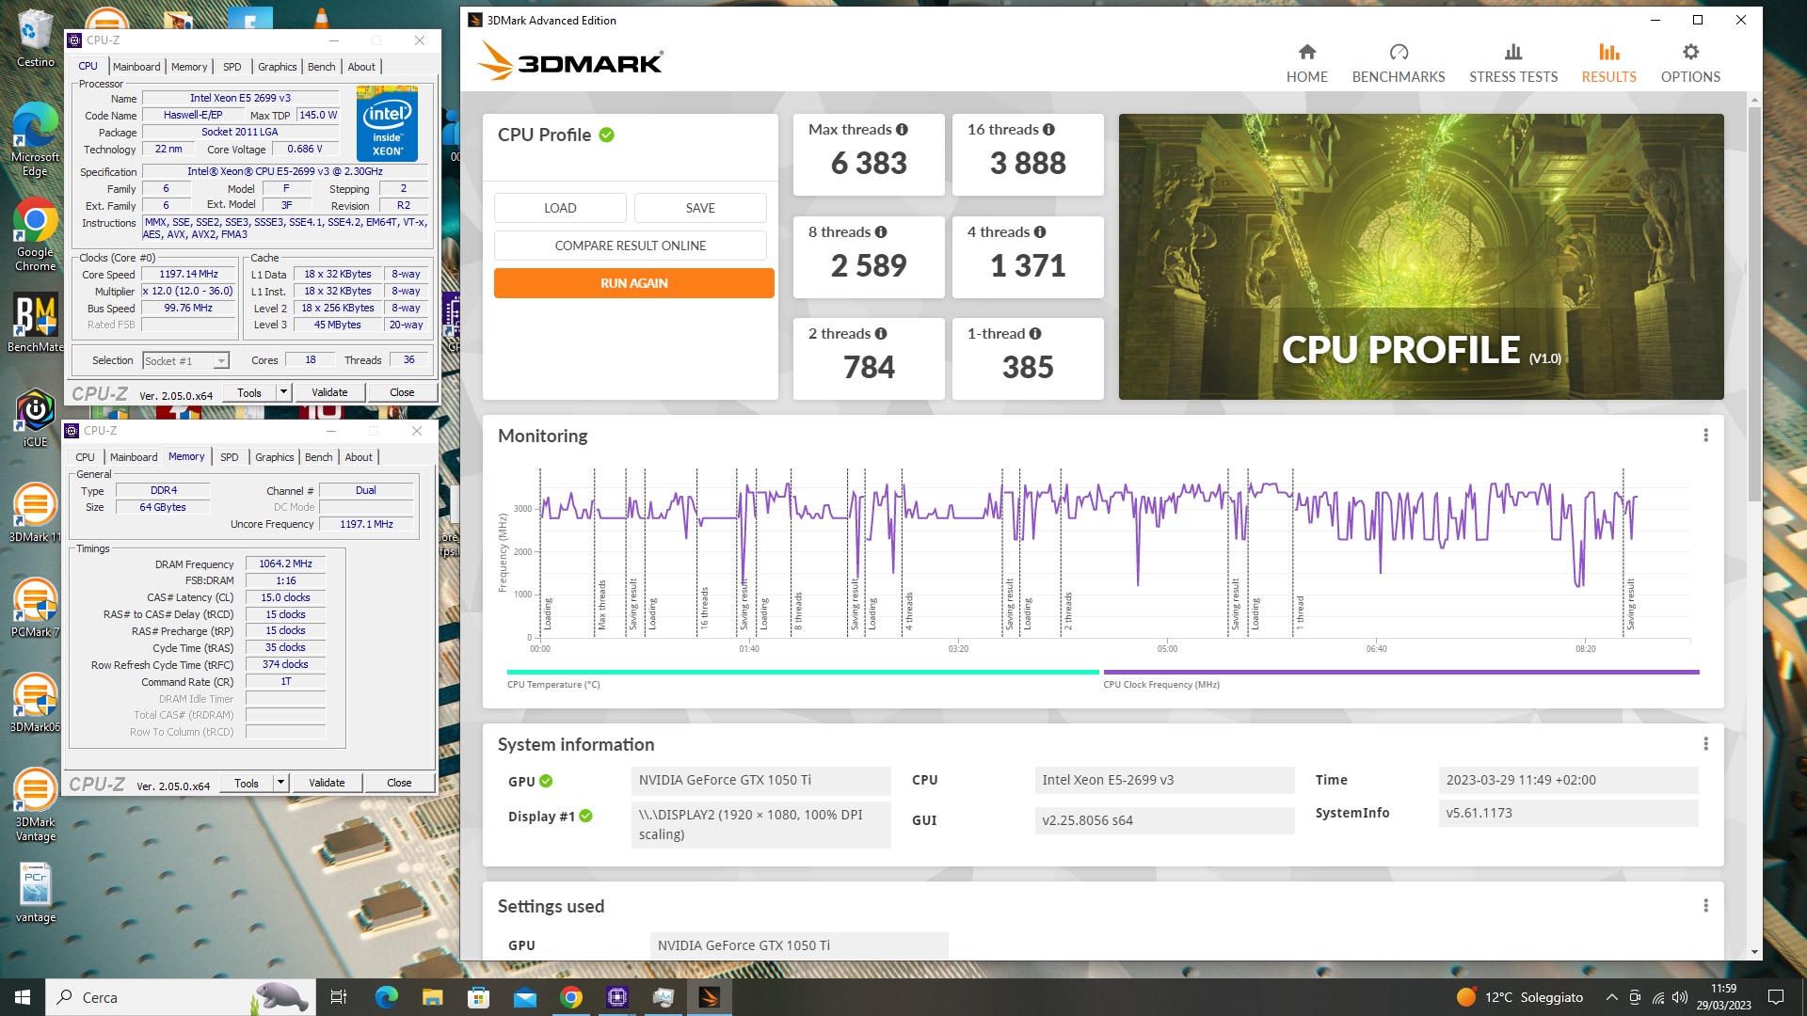This screenshot has width=1807, height=1016.
Task: Click CPU Temperature teal legend bar
Action: (803, 673)
